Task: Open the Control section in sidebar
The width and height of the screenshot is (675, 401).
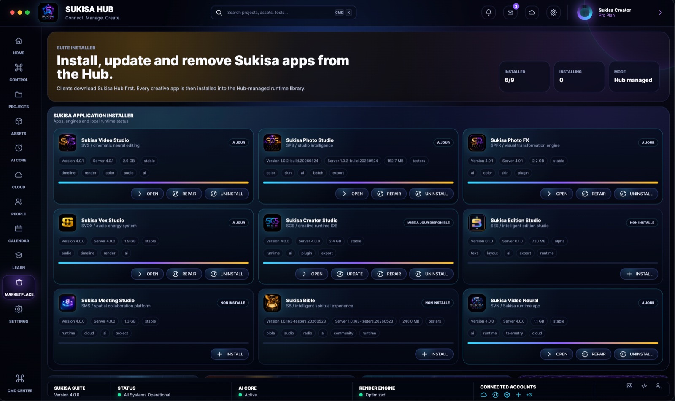Action: click(x=19, y=73)
